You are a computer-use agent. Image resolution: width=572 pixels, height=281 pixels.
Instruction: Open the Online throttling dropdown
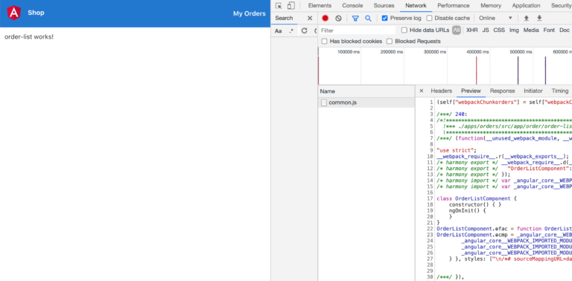(495, 18)
